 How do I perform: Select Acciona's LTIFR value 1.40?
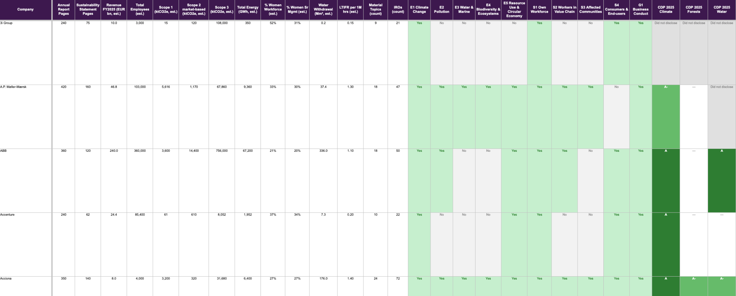pos(350,286)
